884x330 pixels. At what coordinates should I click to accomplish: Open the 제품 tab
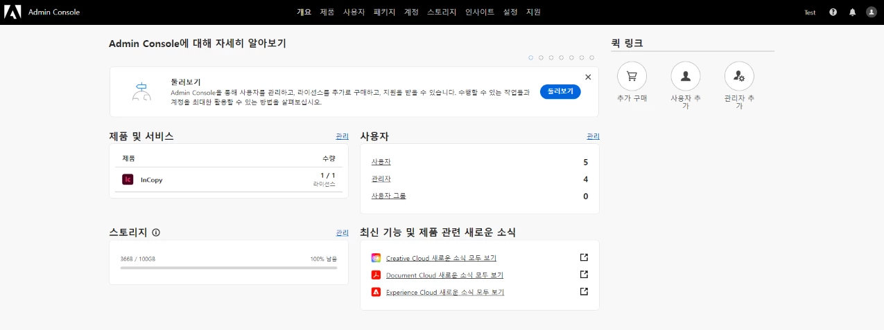pyautogui.click(x=327, y=12)
